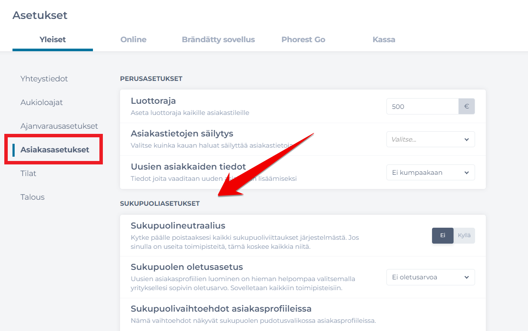Open the Kassa settings tab

coord(383,39)
